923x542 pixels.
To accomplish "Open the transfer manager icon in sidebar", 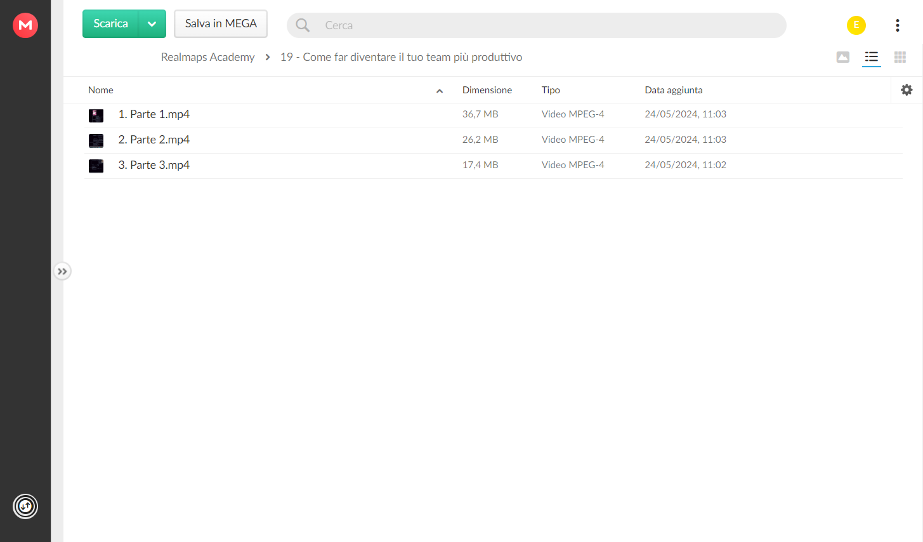I will pyautogui.click(x=25, y=506).
